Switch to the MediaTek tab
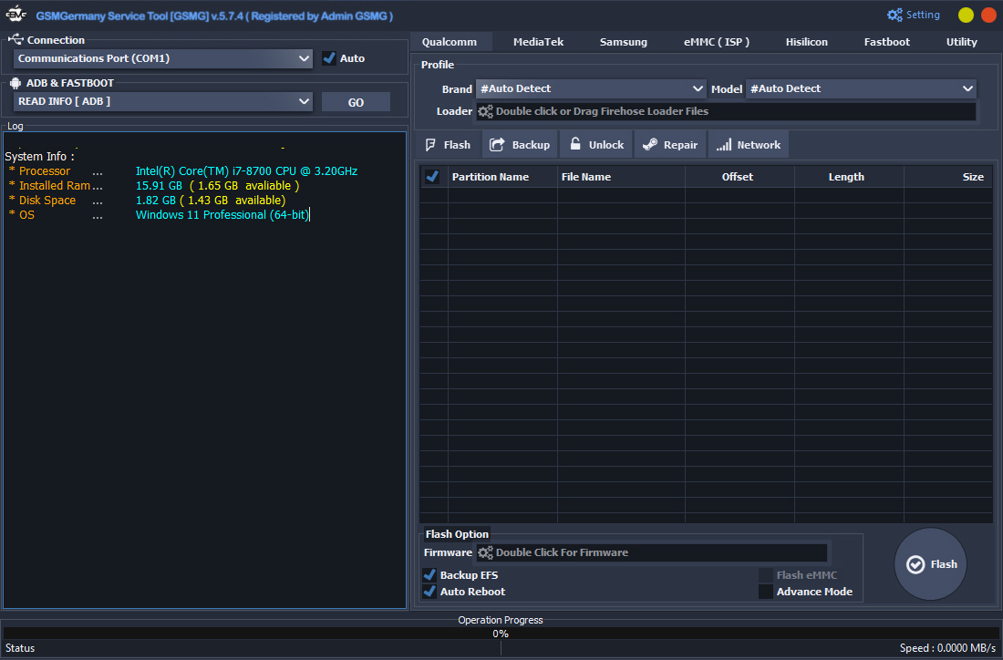Viewport: 1003px width, 660px height. coord(538,42)
